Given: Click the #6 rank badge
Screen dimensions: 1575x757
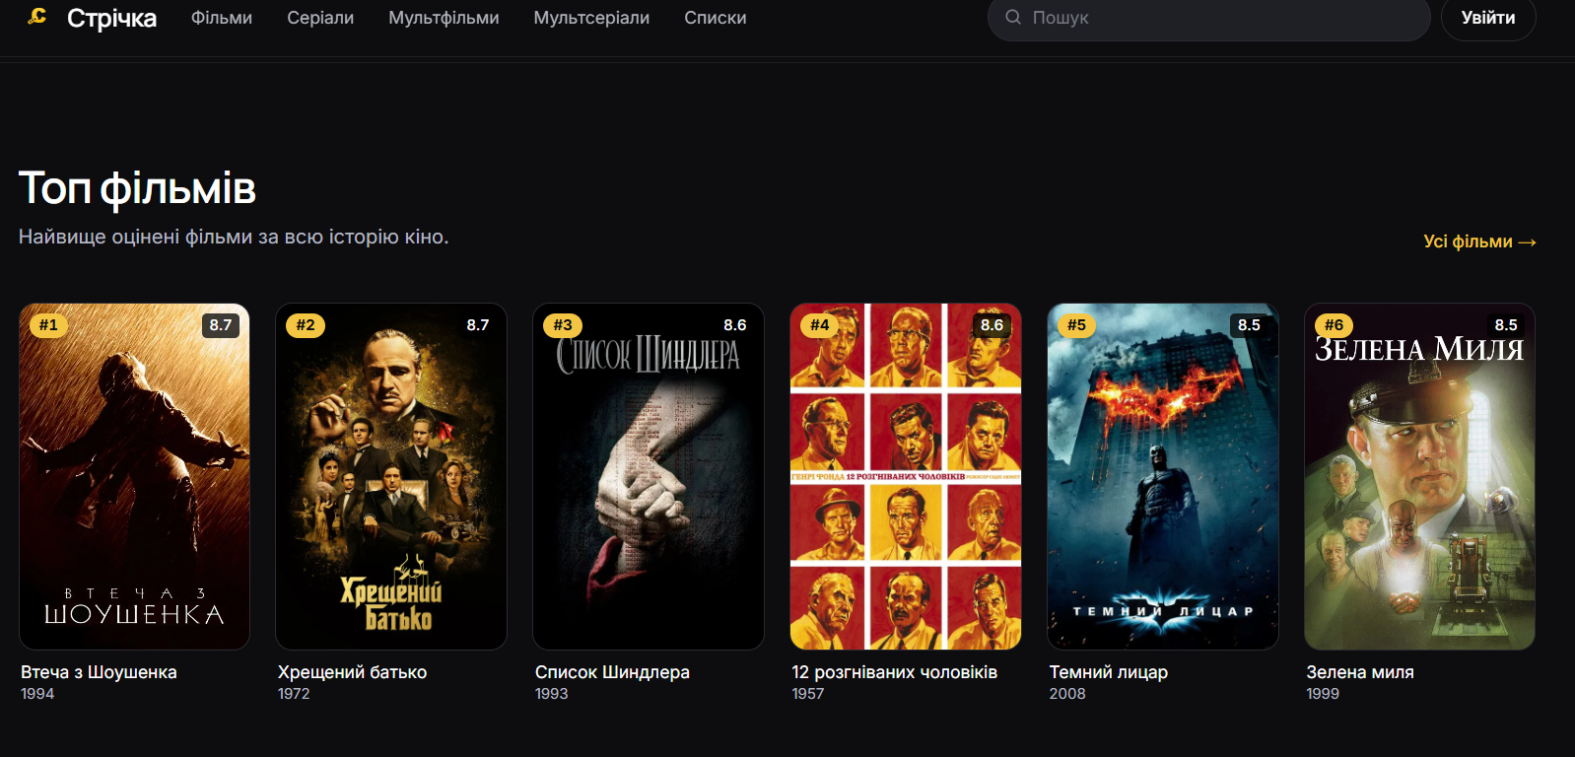Looking at the screenshot, I should [x=1334, y=325].
